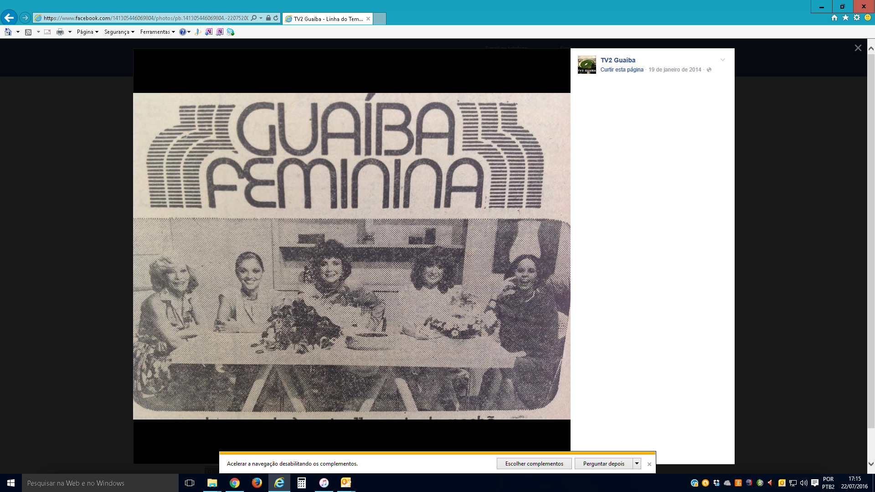Click the scrollbar down arrow
Image resolution: width=875 pixels, height=492 pixels.
coord(871,464)
